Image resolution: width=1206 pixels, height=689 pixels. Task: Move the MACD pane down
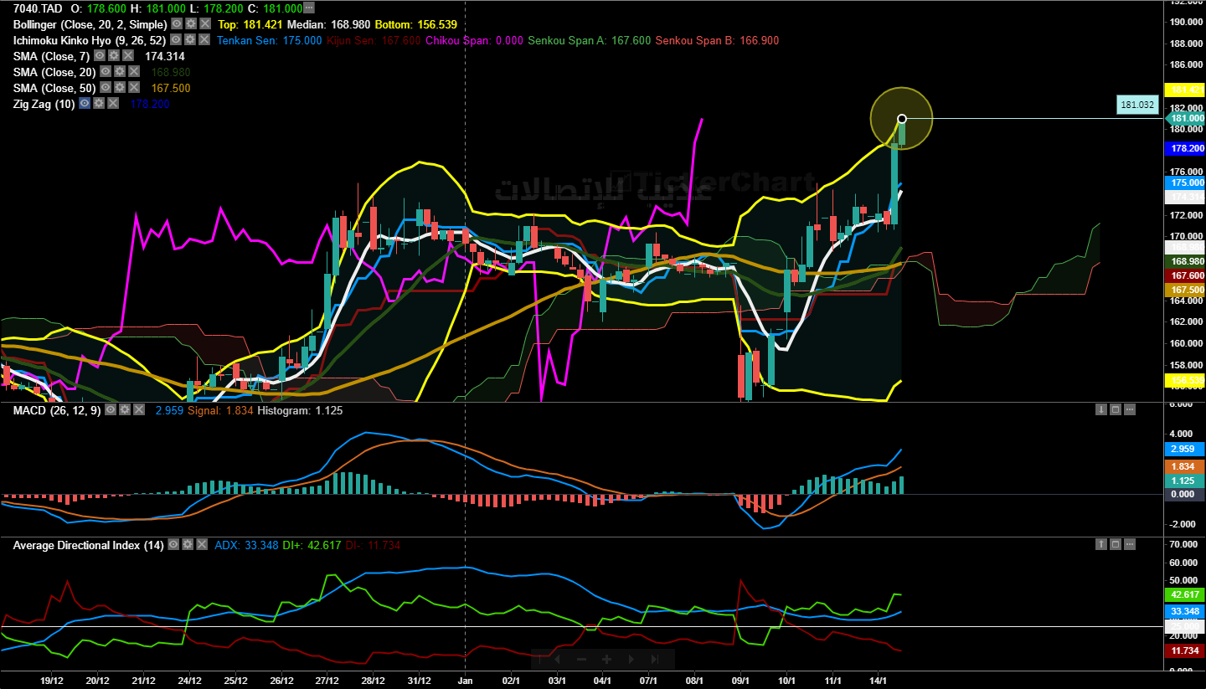click(1101, 409)
